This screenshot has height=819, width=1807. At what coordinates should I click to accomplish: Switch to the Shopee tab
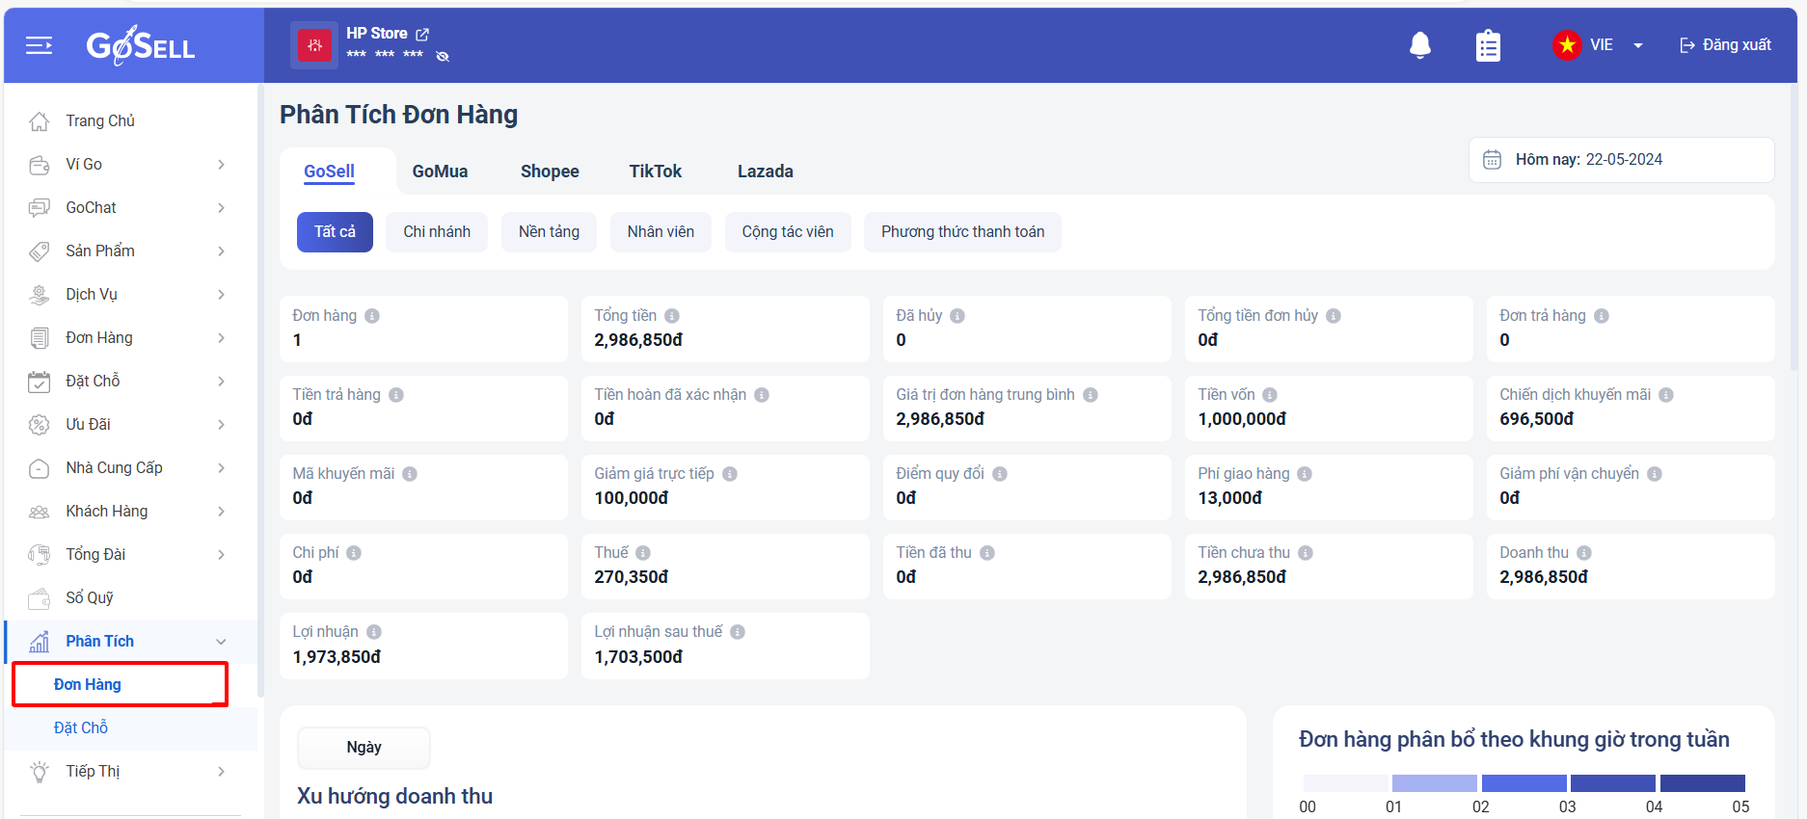click(550, 172)
